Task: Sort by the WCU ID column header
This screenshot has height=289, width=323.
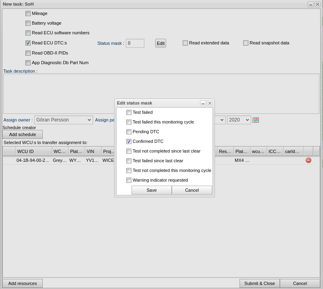Action: pos(33,151)
